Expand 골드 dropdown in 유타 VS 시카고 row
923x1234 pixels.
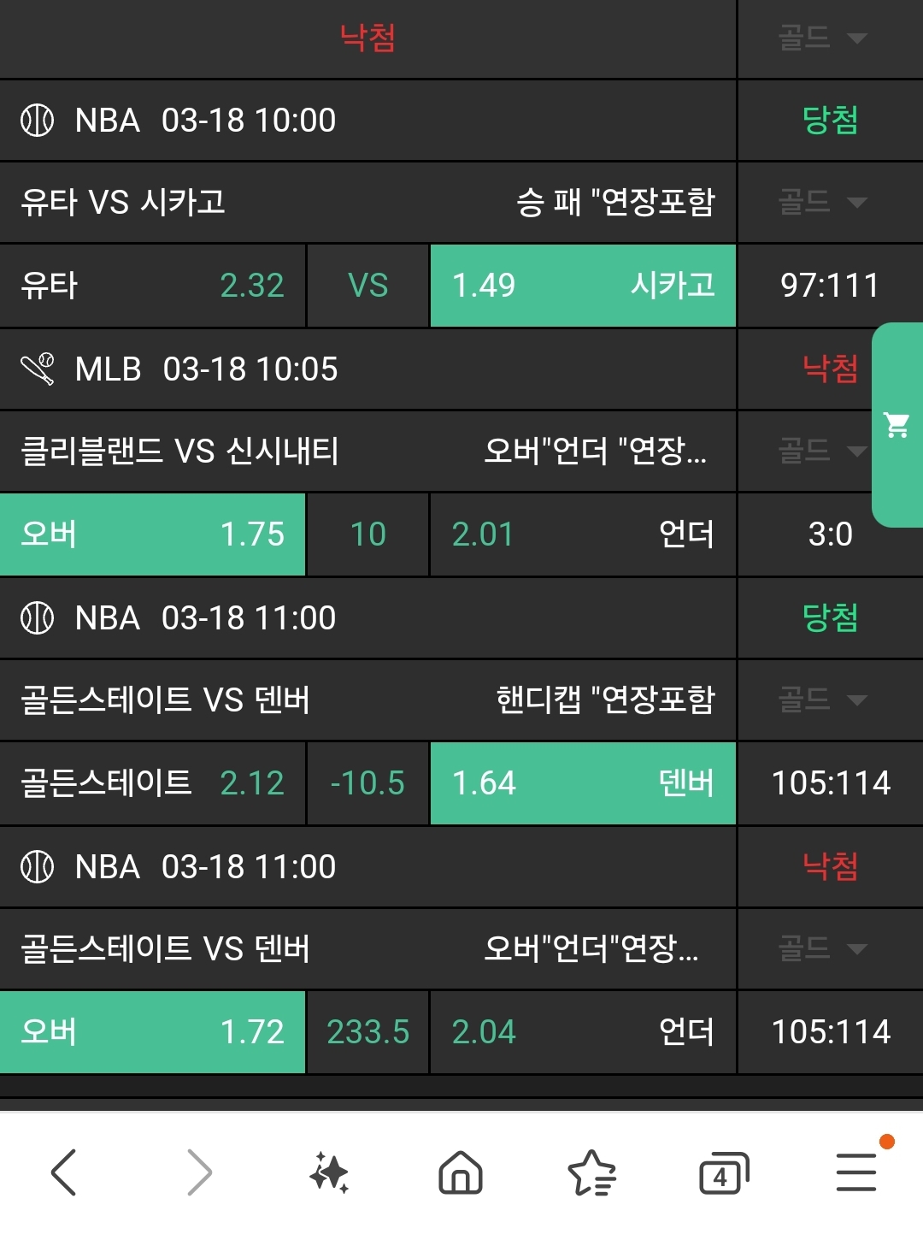click(822, 203)
